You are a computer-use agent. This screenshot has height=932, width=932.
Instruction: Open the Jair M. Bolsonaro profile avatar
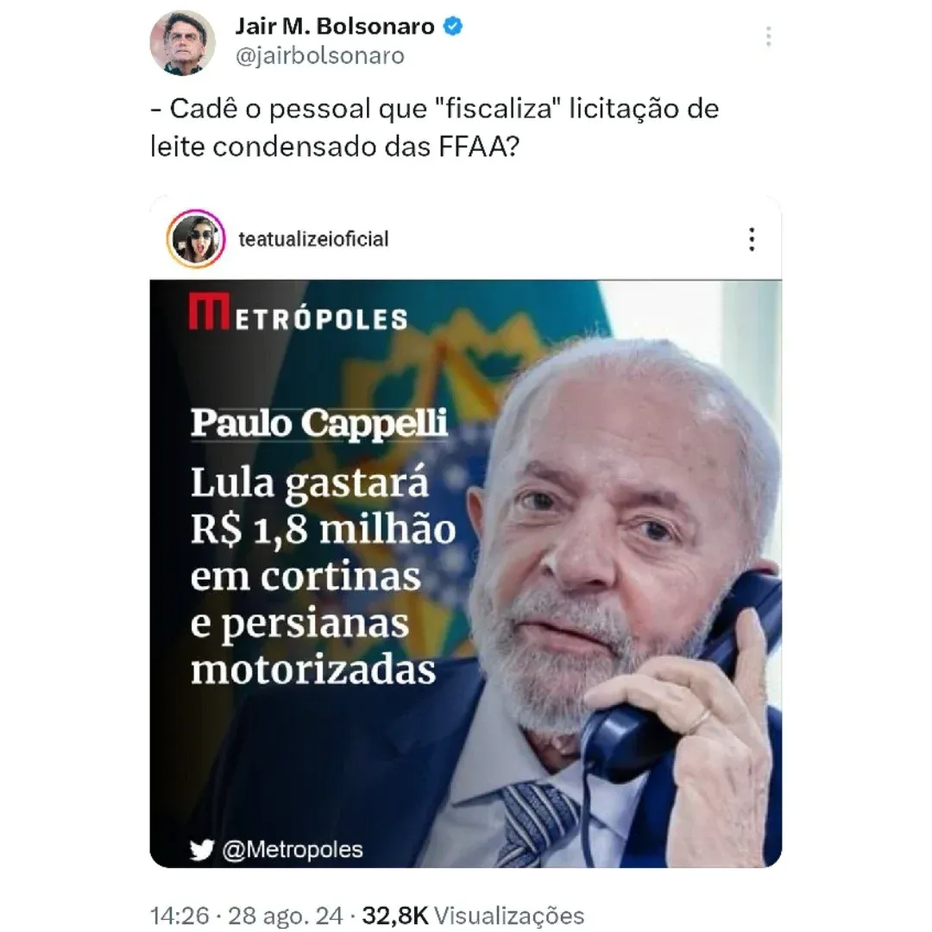(x=182, y=43)
